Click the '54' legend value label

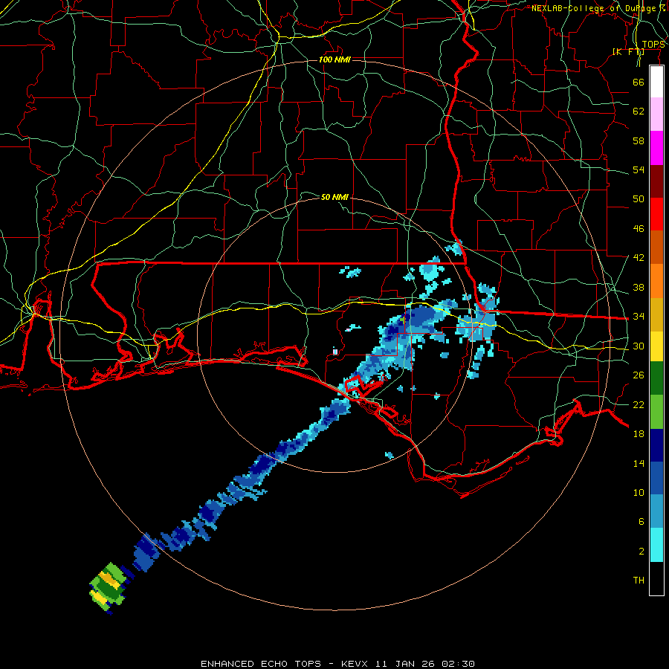point(639,169)
